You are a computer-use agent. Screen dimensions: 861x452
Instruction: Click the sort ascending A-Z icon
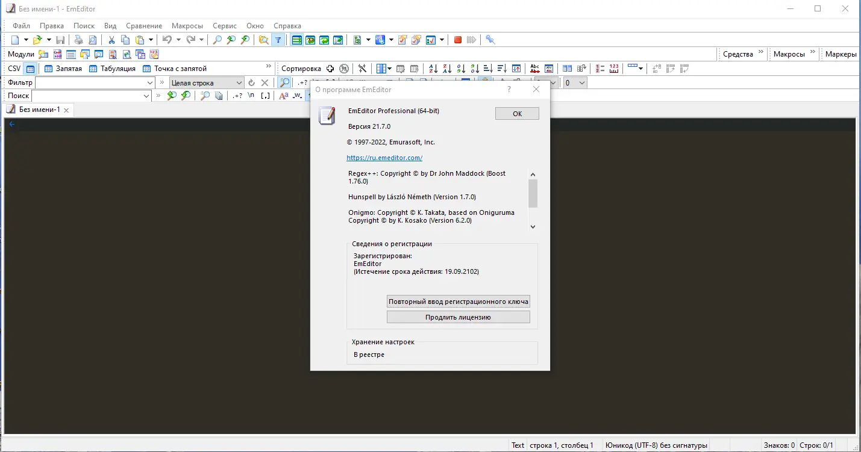433,68
